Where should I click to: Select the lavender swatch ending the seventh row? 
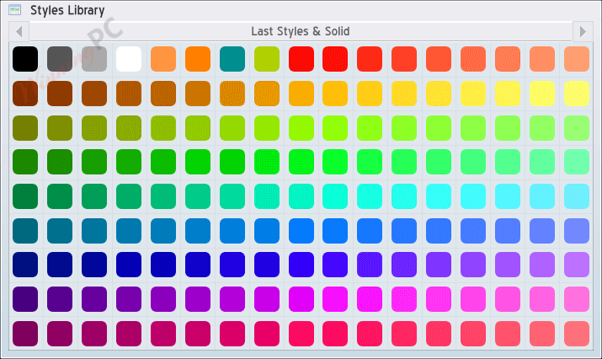click(577, 265)
